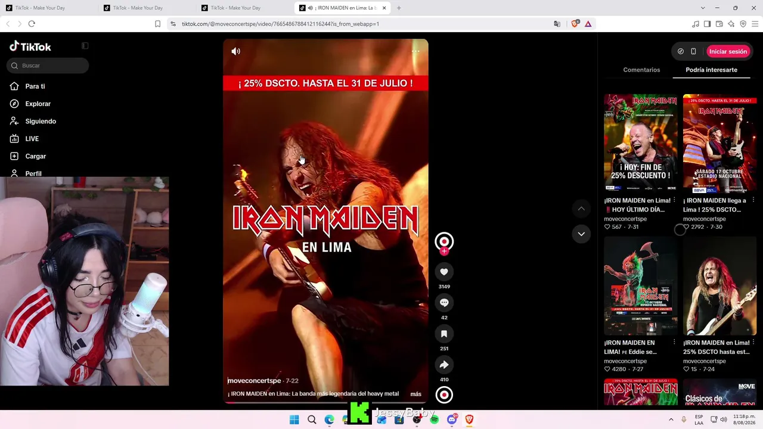Open options for 'Eddie se...' video
Image resolution: width=763 pixels, height=429 pixels.
click(x=674, y=343)
